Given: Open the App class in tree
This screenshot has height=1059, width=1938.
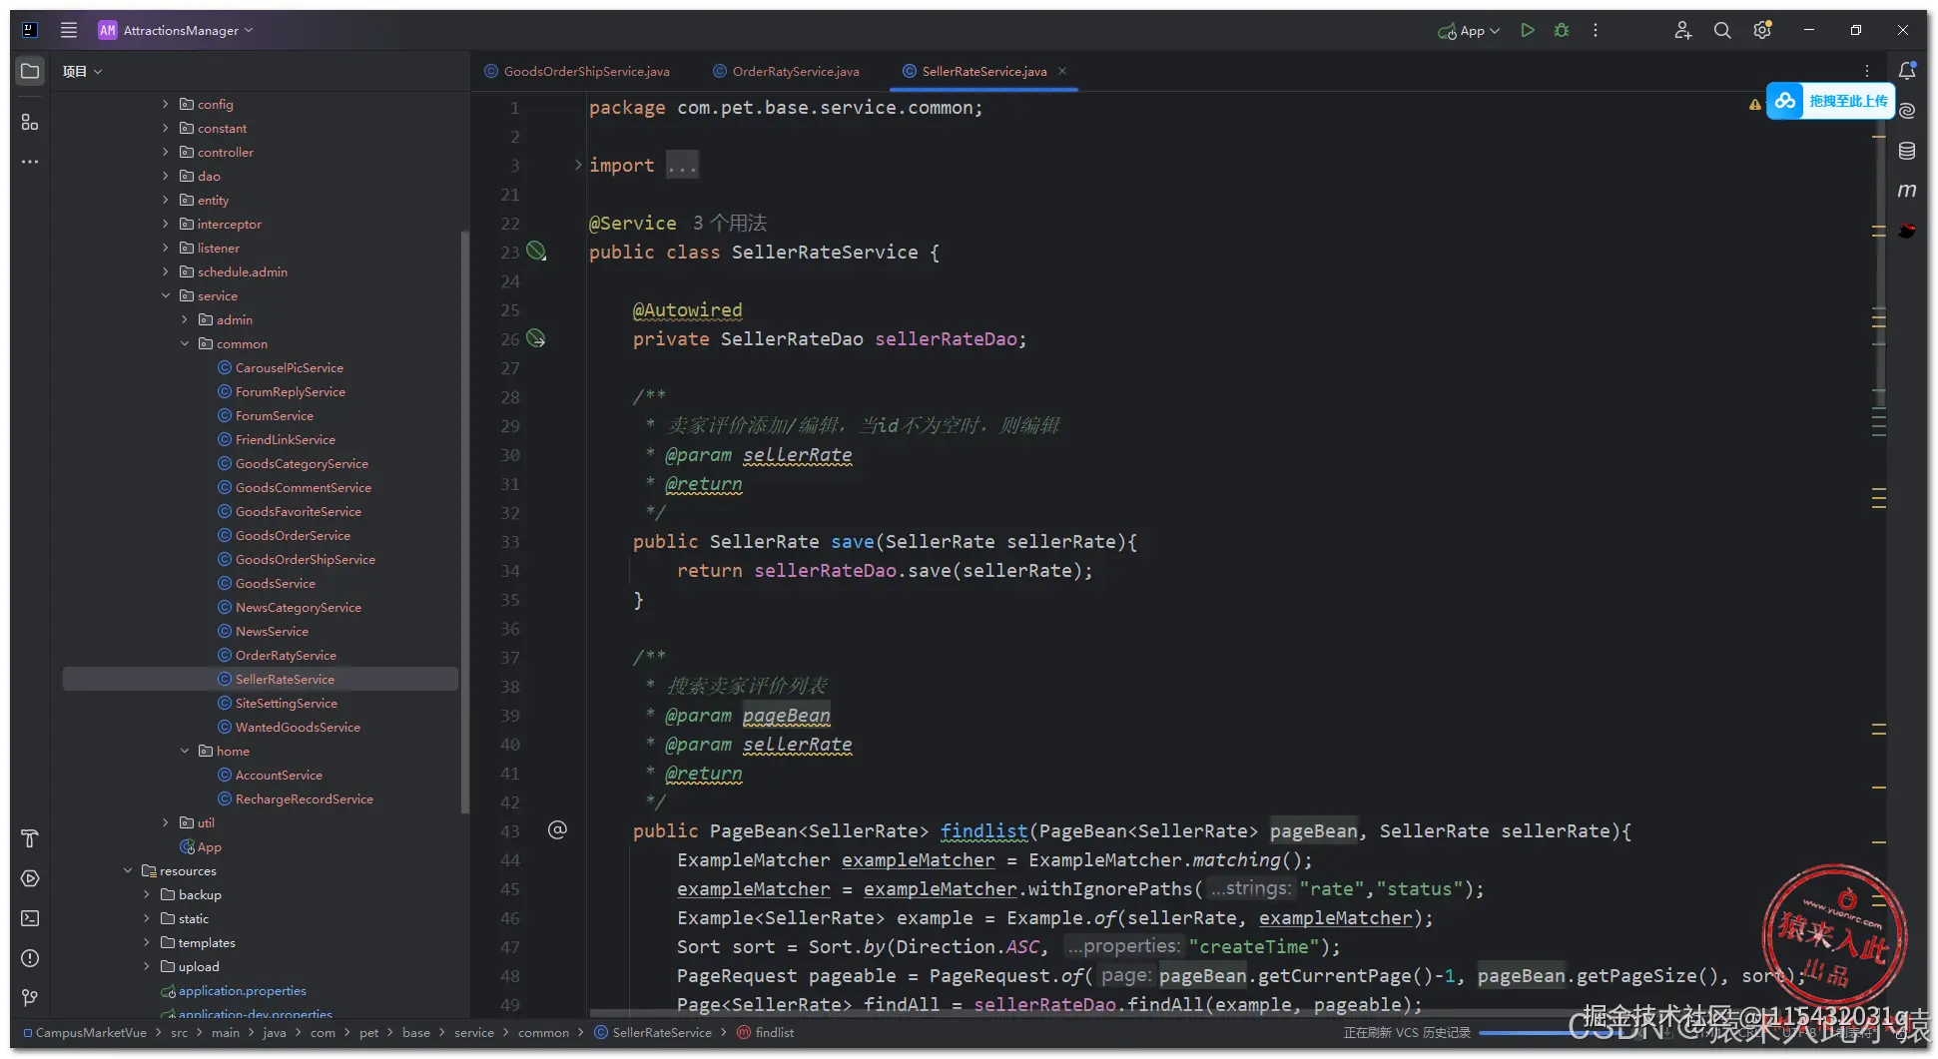Looking at the screenshot, I should 201,846.
